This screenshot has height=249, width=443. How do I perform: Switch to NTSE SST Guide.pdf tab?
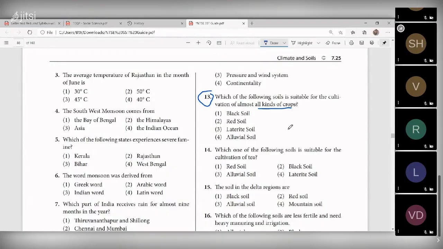tap(217, 24)
